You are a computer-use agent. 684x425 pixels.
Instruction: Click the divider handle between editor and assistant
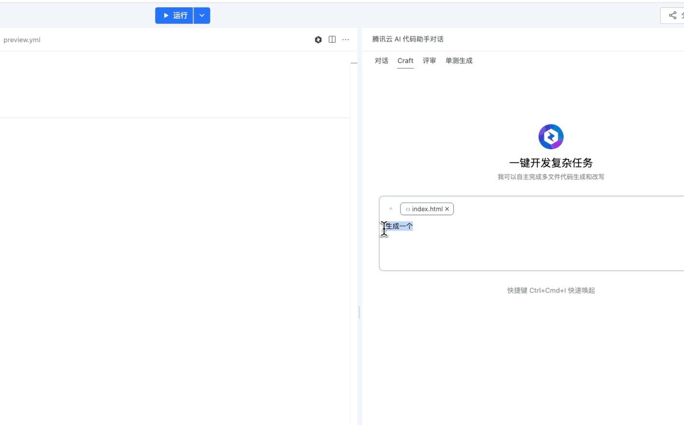tap(359, 312)
